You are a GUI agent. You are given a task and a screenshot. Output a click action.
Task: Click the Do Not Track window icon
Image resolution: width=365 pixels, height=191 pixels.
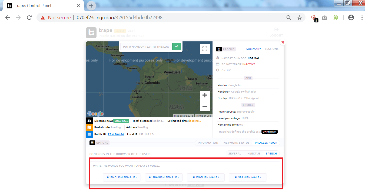click(218, 64)
